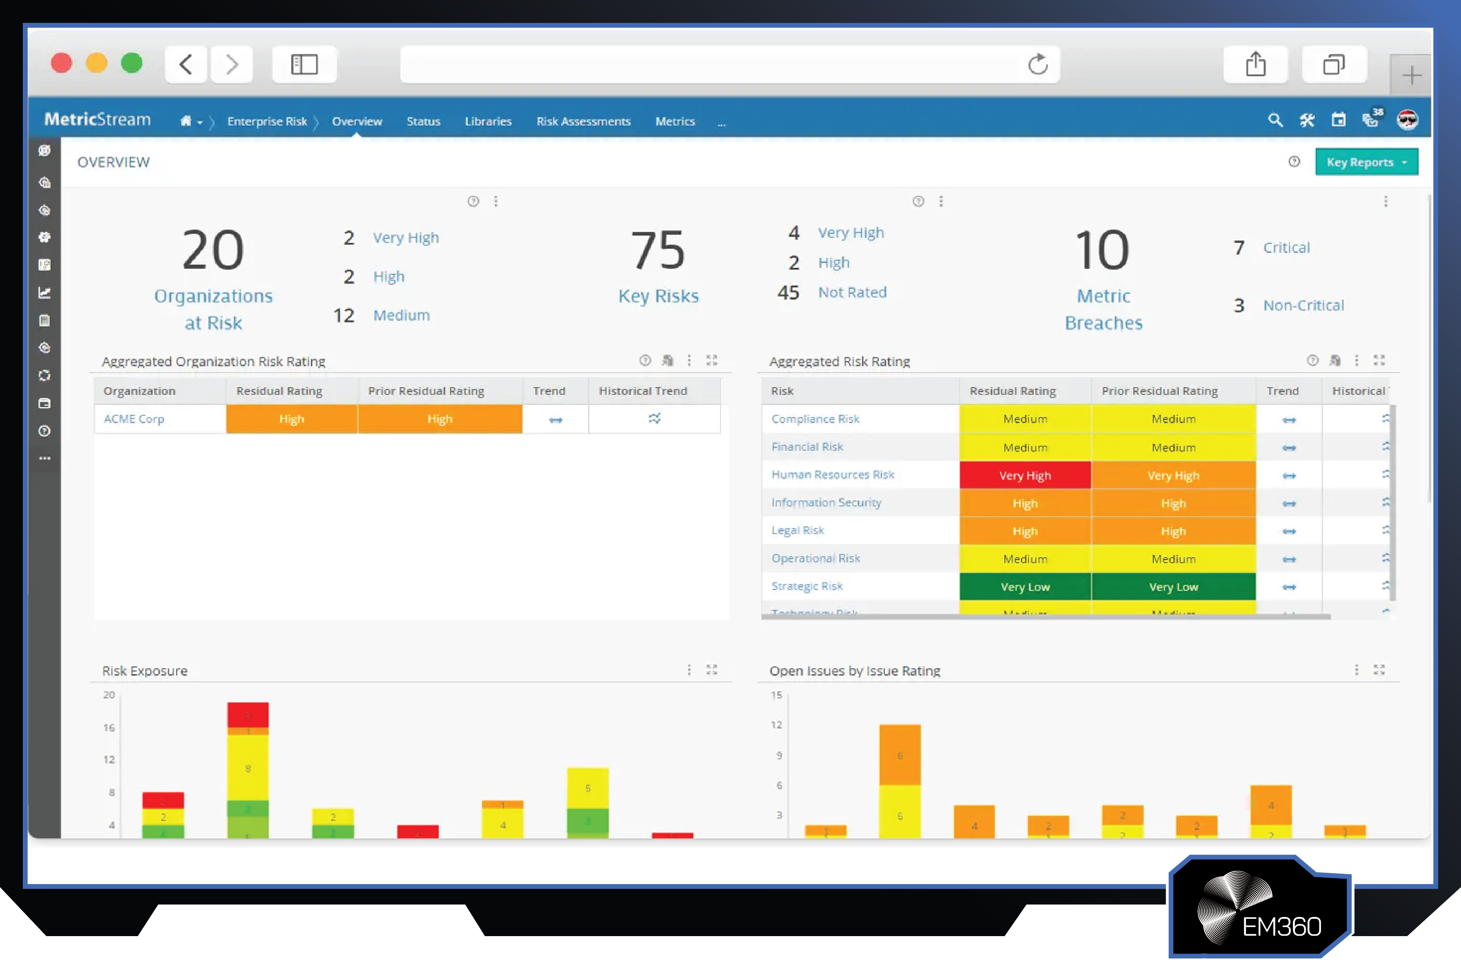The width and height of the screenshot is (1461, 974).
Task: Click the help icon in left sidebar
Action: (x=45, y=431)
